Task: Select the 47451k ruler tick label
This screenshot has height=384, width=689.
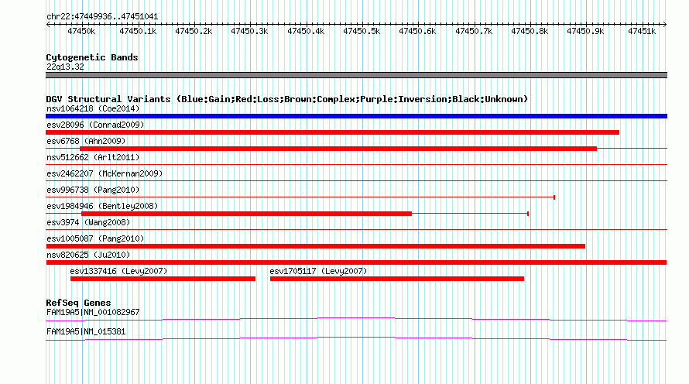Action: (642, 31)
